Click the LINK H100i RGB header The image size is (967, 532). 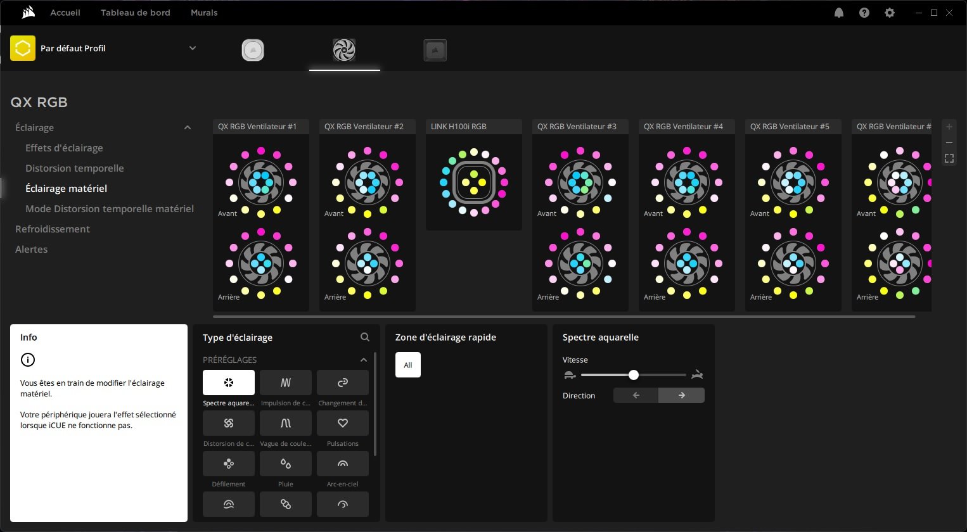pyautogui.click(x=474, y=127)
